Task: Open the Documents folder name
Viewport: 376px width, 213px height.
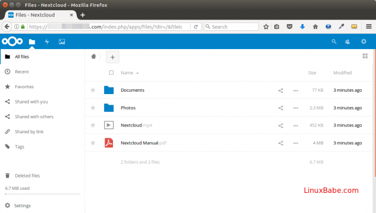Action: pos(132,90)
